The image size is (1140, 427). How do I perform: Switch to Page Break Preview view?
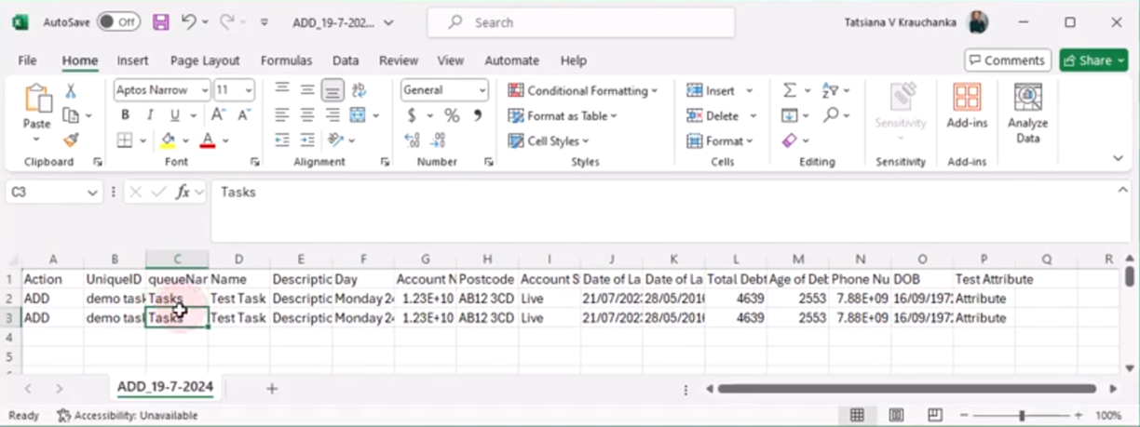[x=935, y=415]
